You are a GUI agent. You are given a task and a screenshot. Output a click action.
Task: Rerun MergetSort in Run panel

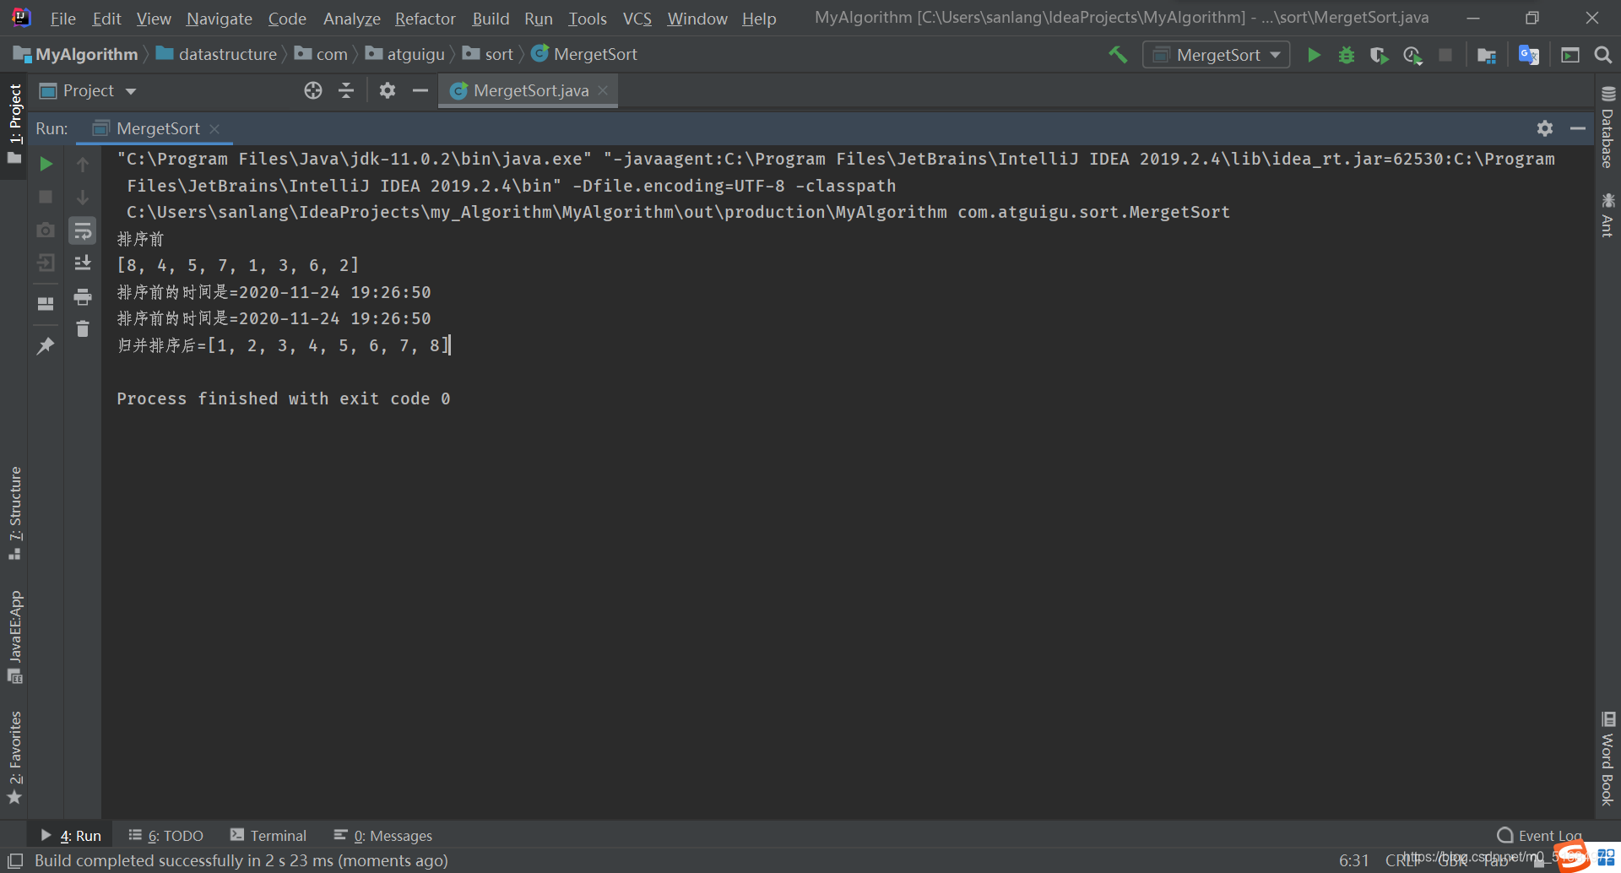click(46, 164)
